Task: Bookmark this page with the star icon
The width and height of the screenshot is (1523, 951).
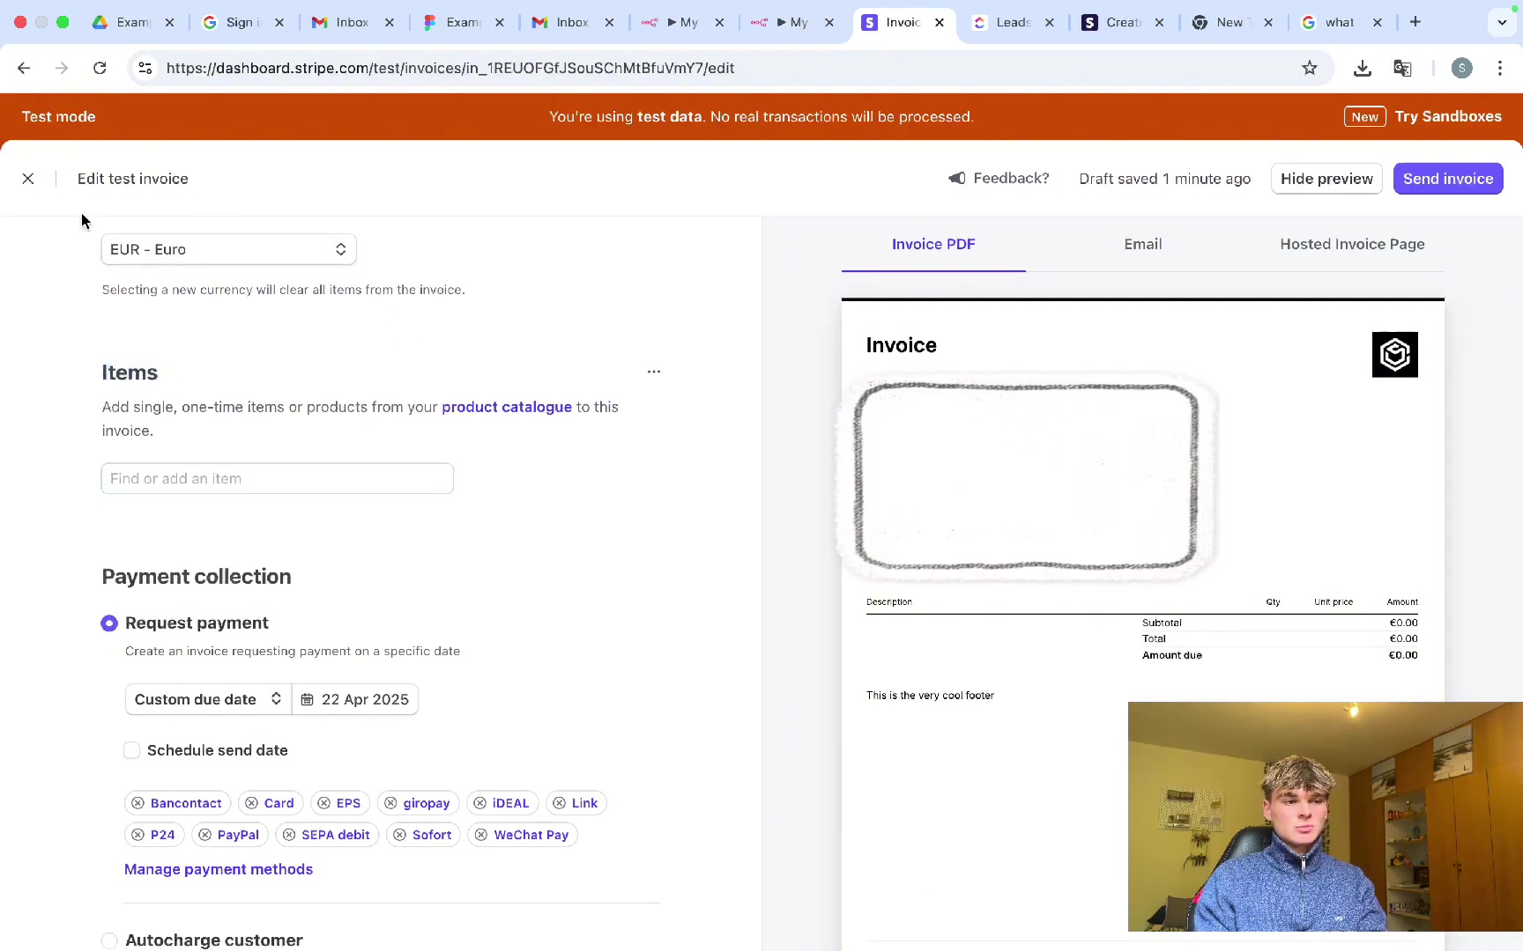Action: click(1310, 68)
